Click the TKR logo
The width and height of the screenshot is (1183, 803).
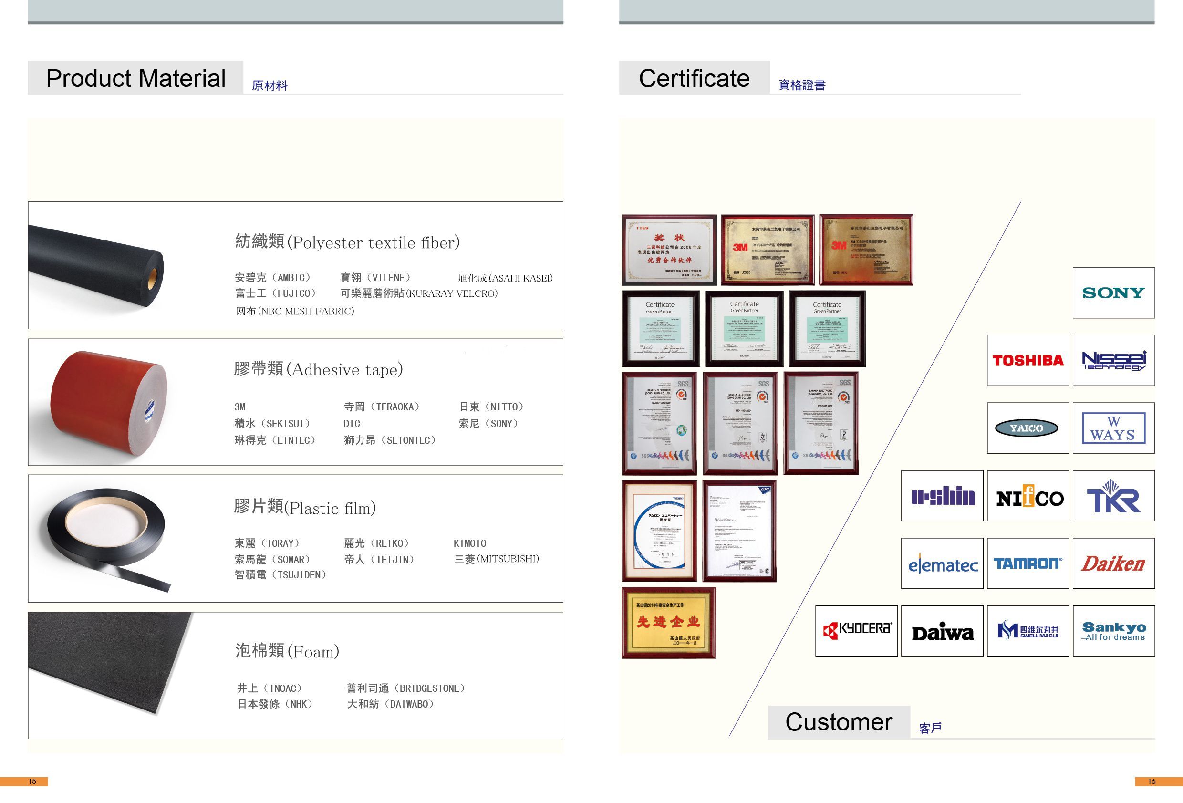point(1113,496)
